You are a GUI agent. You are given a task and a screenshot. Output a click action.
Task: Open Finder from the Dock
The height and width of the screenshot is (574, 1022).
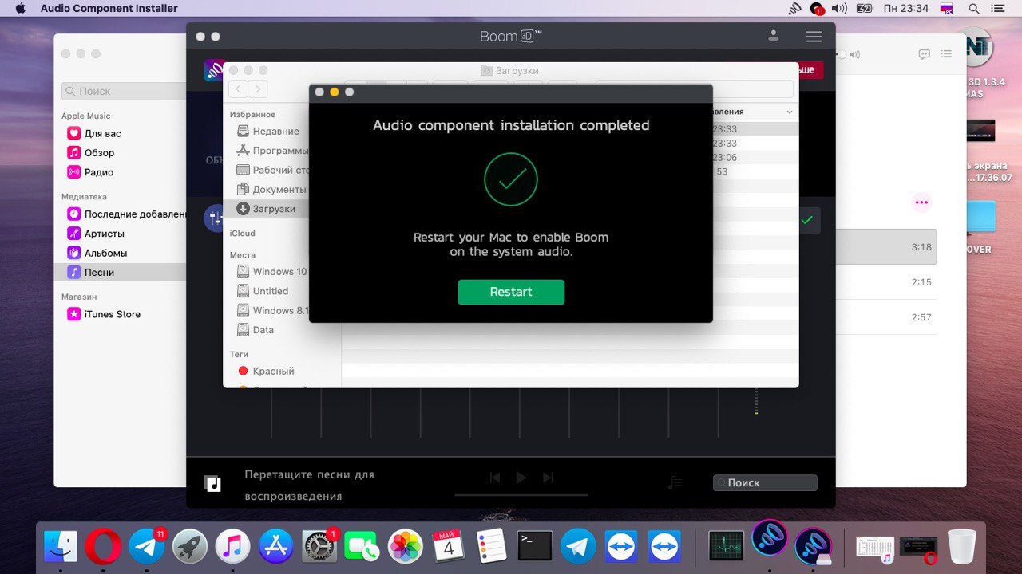click(61, 547)
